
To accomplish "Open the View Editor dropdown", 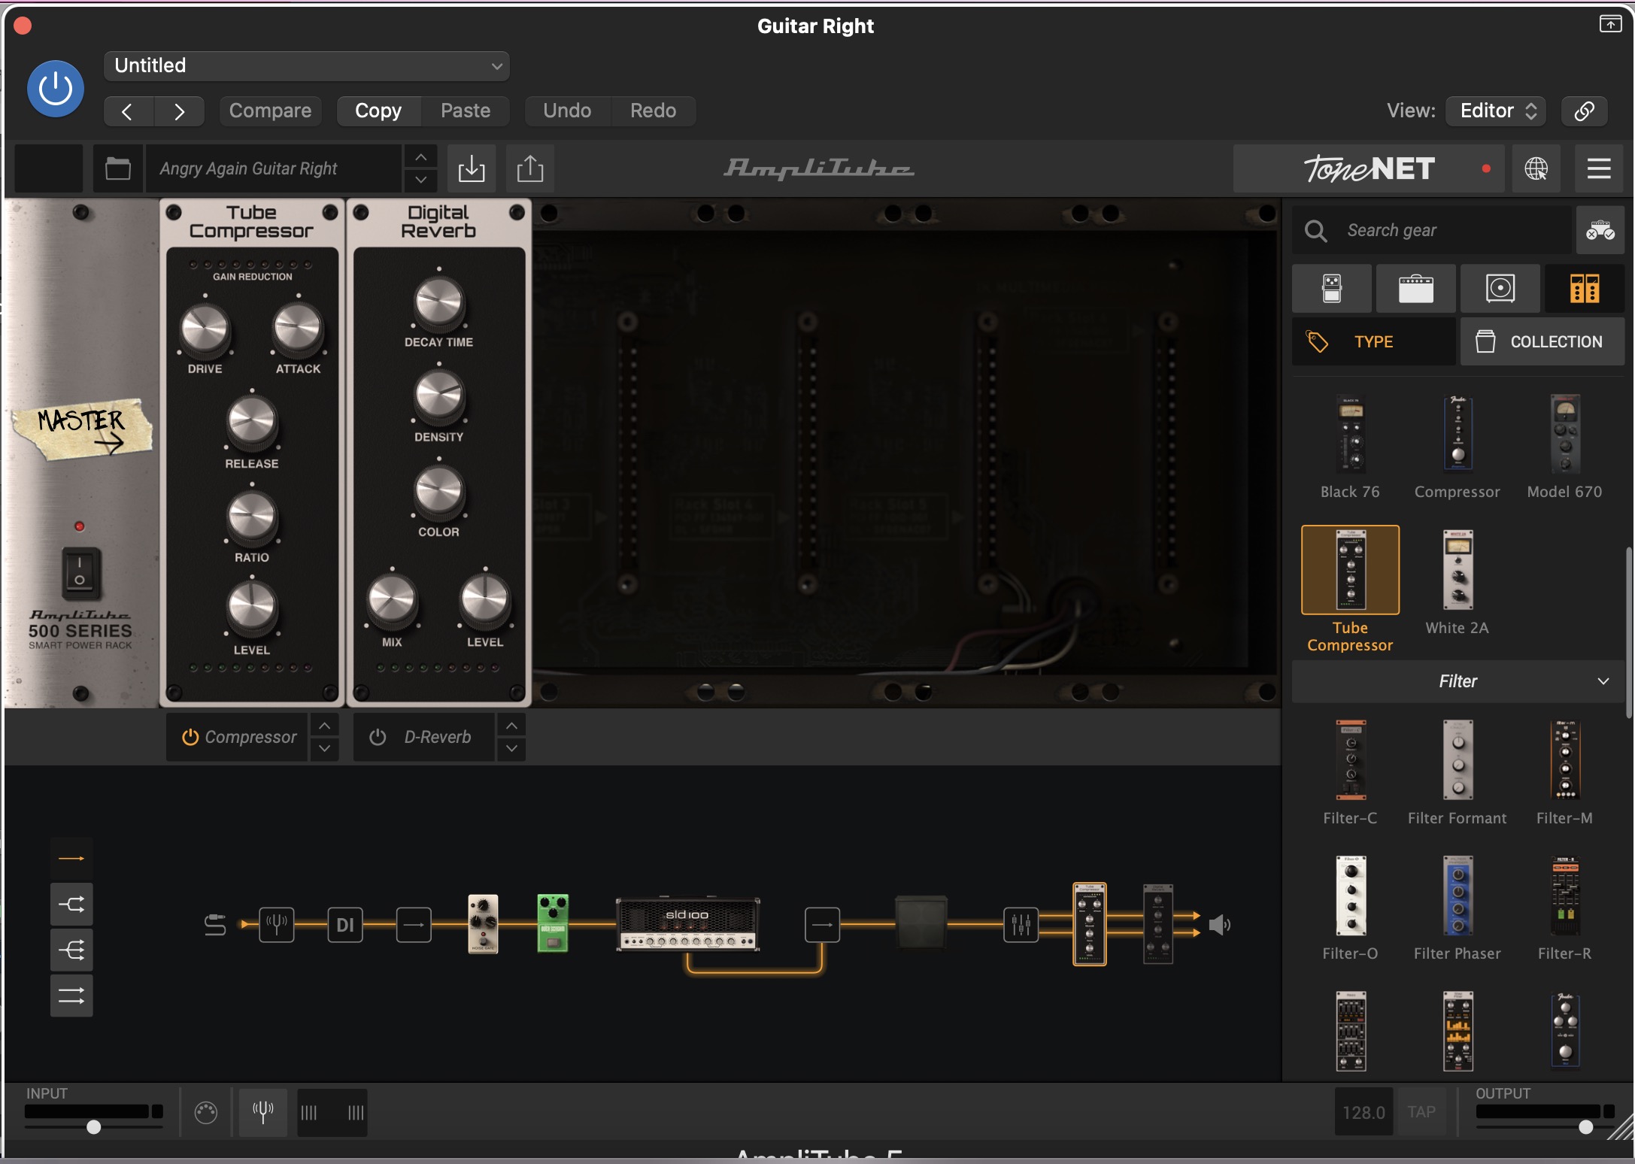I will tap(1496, 111).
